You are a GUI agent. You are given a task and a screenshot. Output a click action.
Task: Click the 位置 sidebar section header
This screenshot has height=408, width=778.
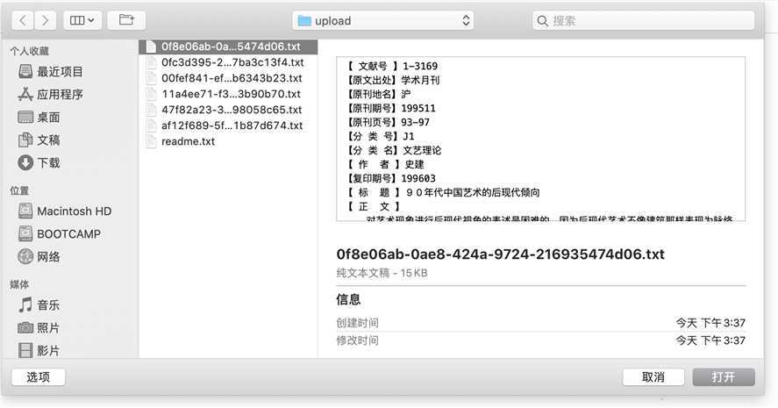click(19, 190)
